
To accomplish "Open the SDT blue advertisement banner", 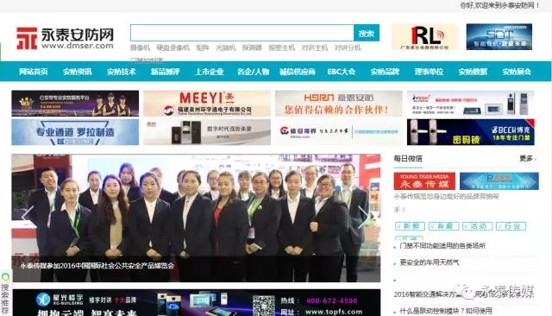I will click(x=499, y=37).
